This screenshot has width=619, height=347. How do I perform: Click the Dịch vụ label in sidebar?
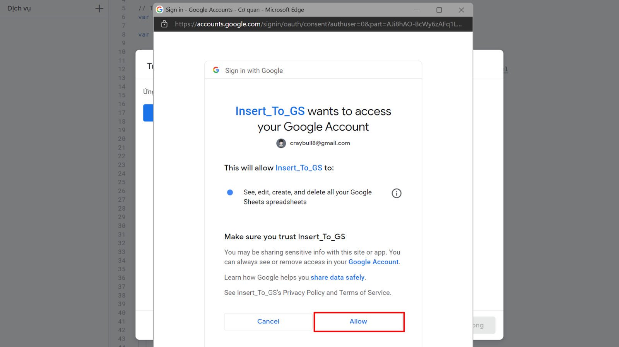coord(19,8)
